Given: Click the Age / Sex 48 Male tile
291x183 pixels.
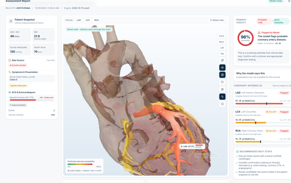Looking at the screenshot, I should 19,35.
